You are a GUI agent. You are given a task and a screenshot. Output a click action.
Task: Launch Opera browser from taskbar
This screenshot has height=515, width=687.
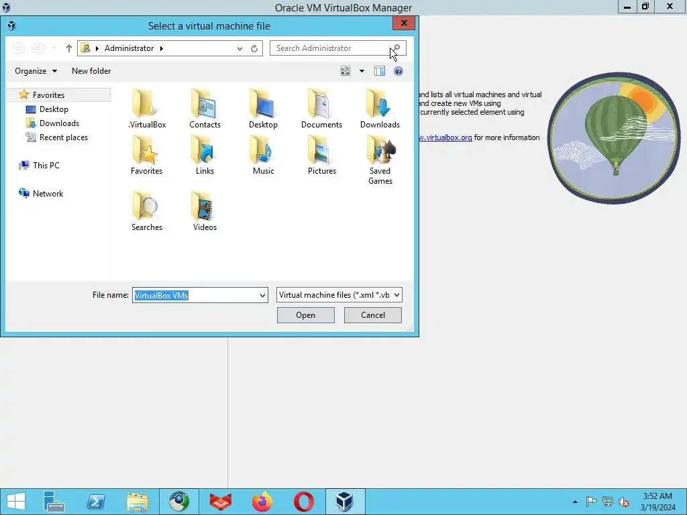(304, 502)
